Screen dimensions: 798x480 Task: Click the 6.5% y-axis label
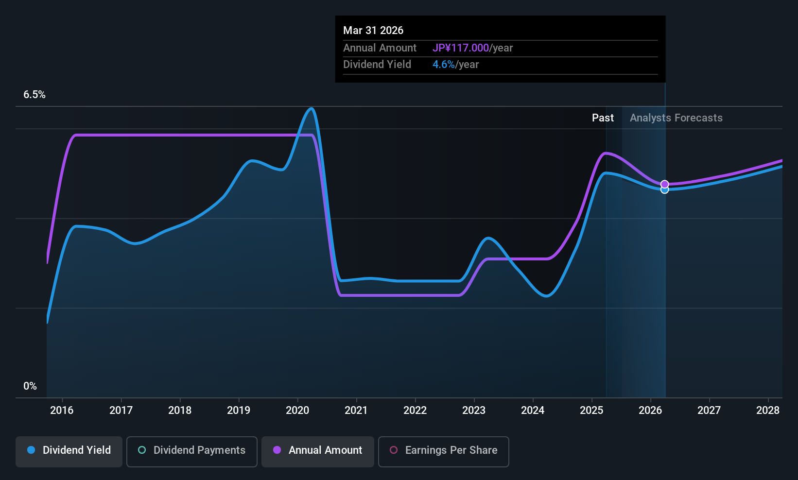[35, 95]
